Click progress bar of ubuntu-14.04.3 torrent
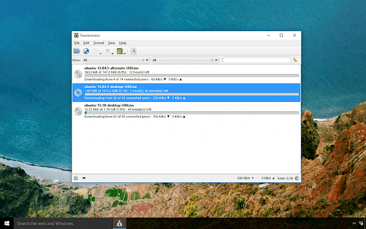Viewport: 366px width, 229px height. (x=192, y=94)
